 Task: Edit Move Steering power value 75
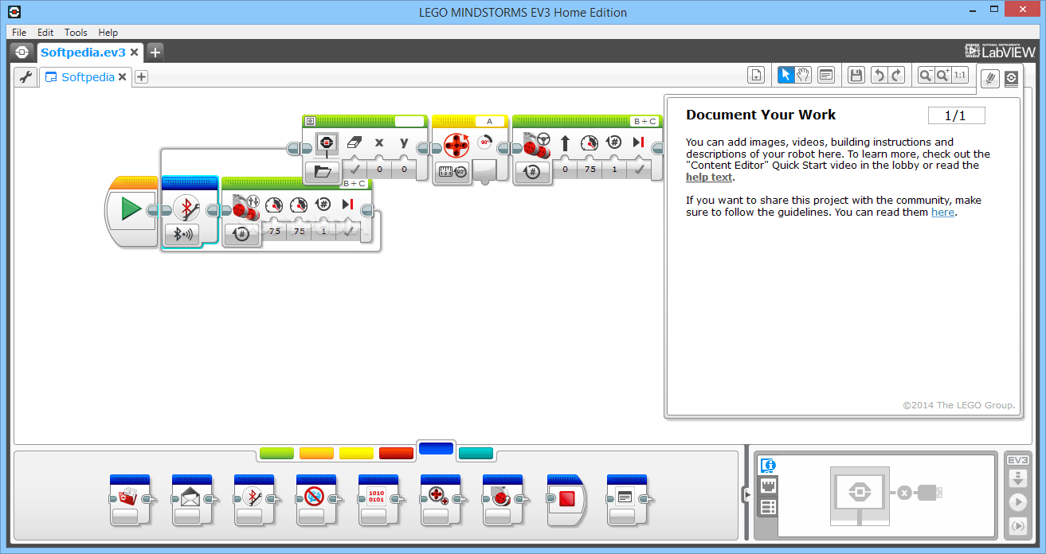pyautogui.click(x=590, y=170)
